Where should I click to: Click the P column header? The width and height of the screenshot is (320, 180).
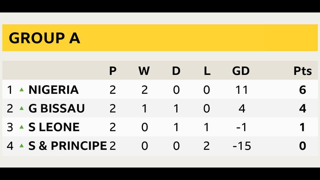pos(113,71)
